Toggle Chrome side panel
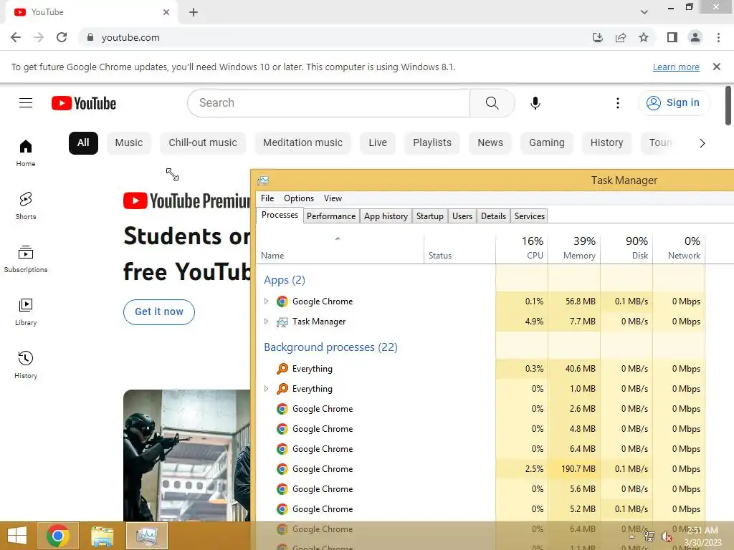Screen dimensions: 734x550 pyautogui.click(x=672, y=37)
